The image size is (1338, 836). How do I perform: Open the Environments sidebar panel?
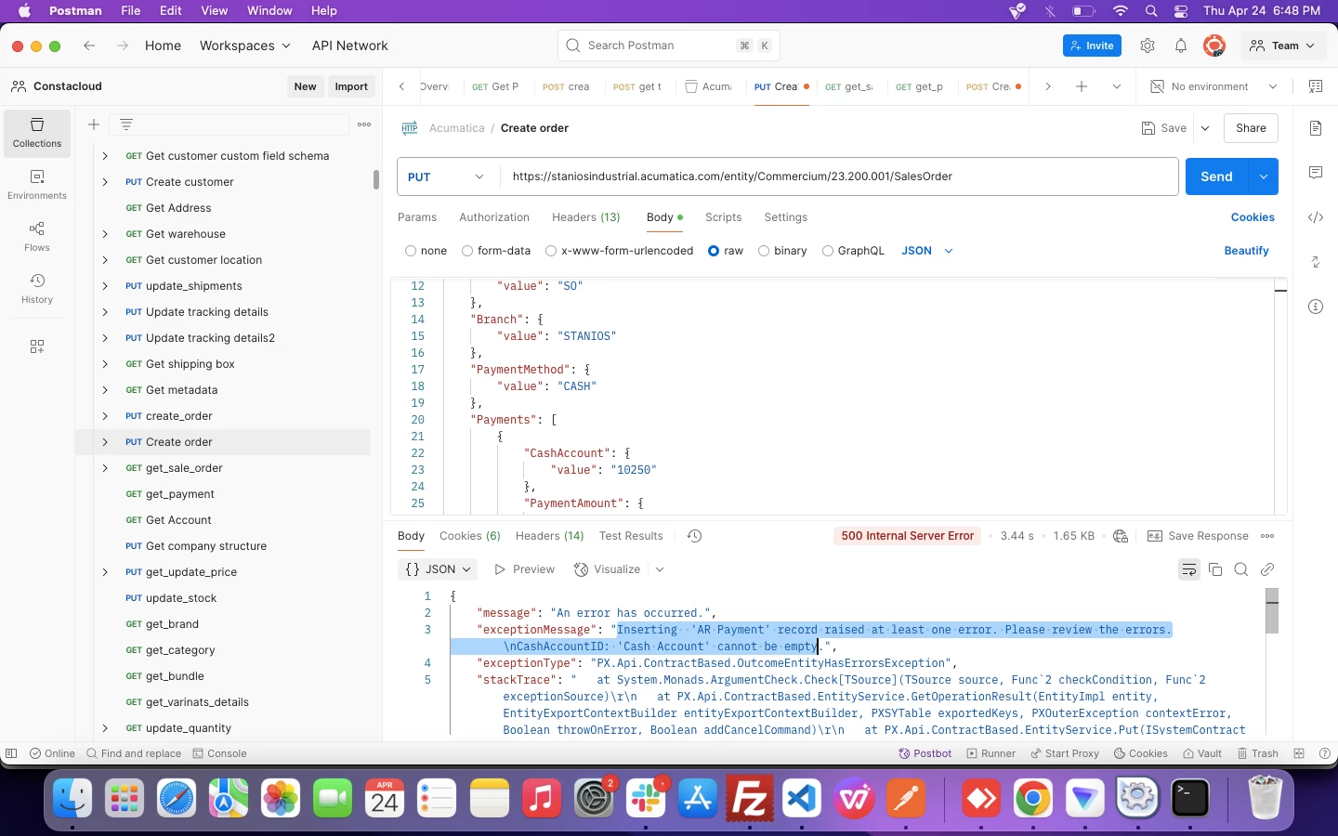[37, 185]
